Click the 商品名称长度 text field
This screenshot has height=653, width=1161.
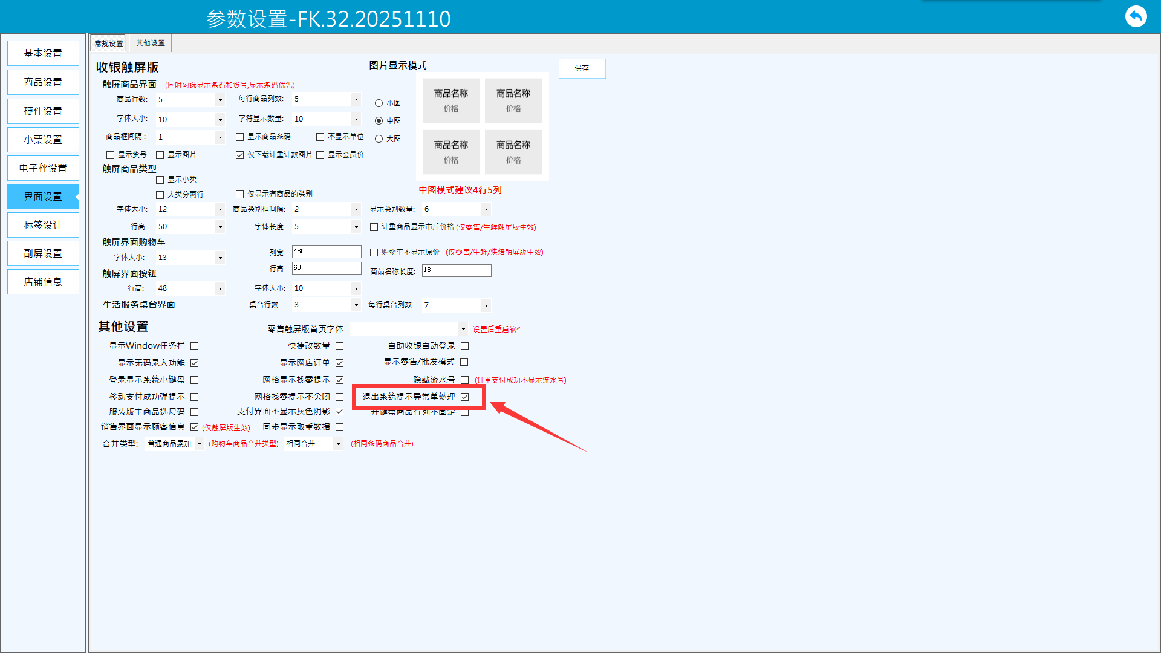[x=457, y=270]
